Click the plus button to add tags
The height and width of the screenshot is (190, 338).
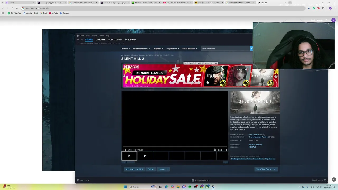tap(274, 159)
